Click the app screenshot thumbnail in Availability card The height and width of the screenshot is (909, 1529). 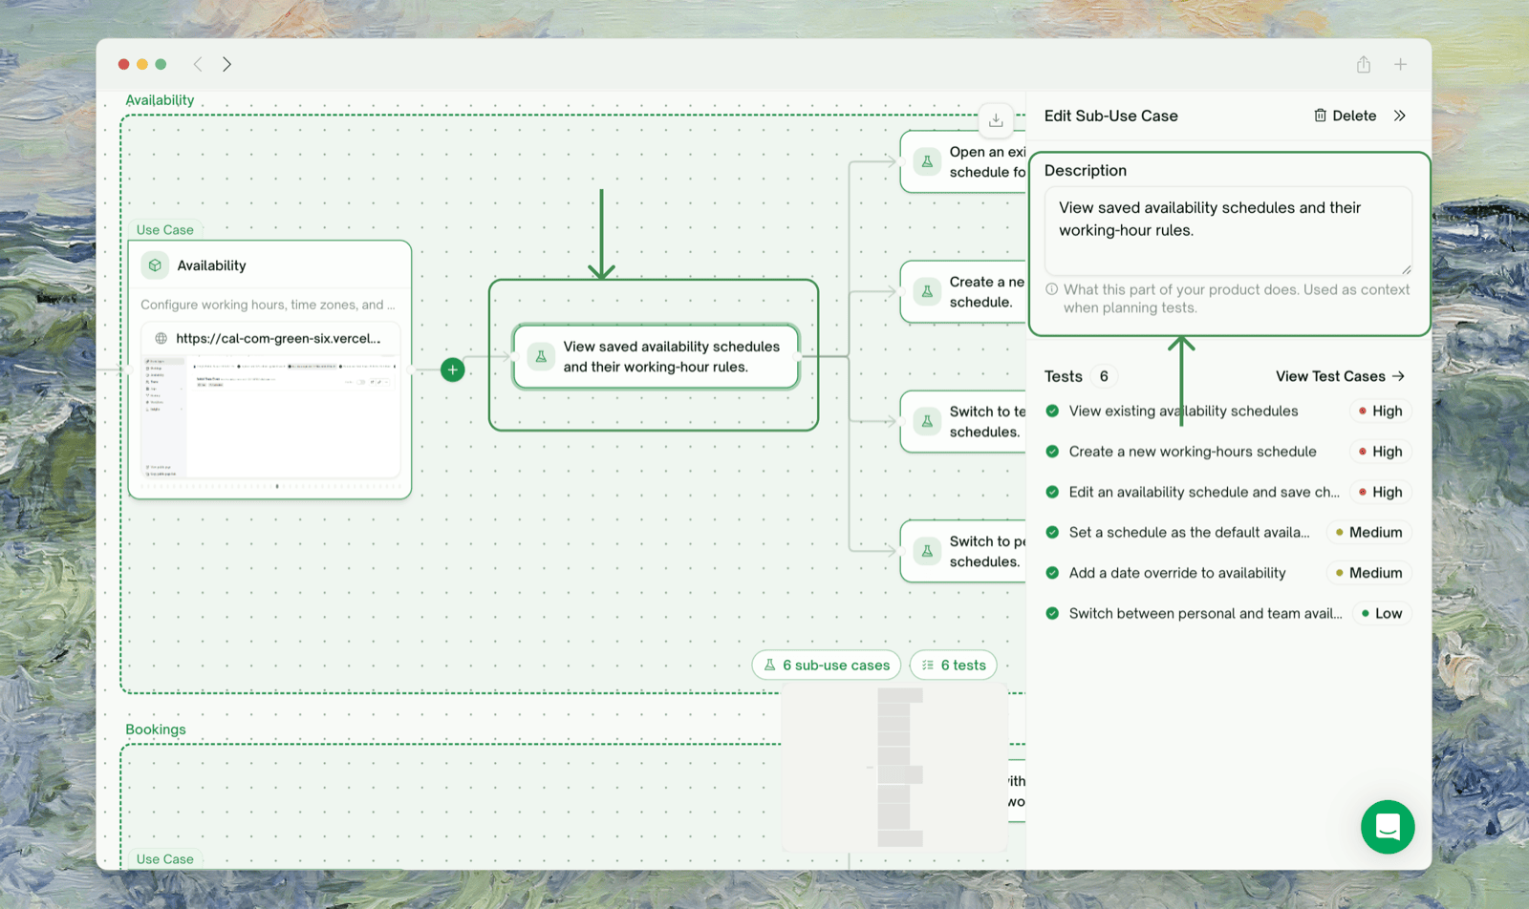pos(270,416)
